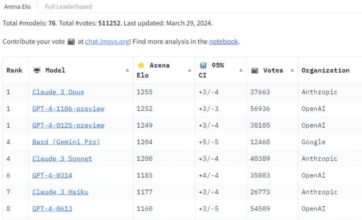Click the Organization column header

click(325, 70)
